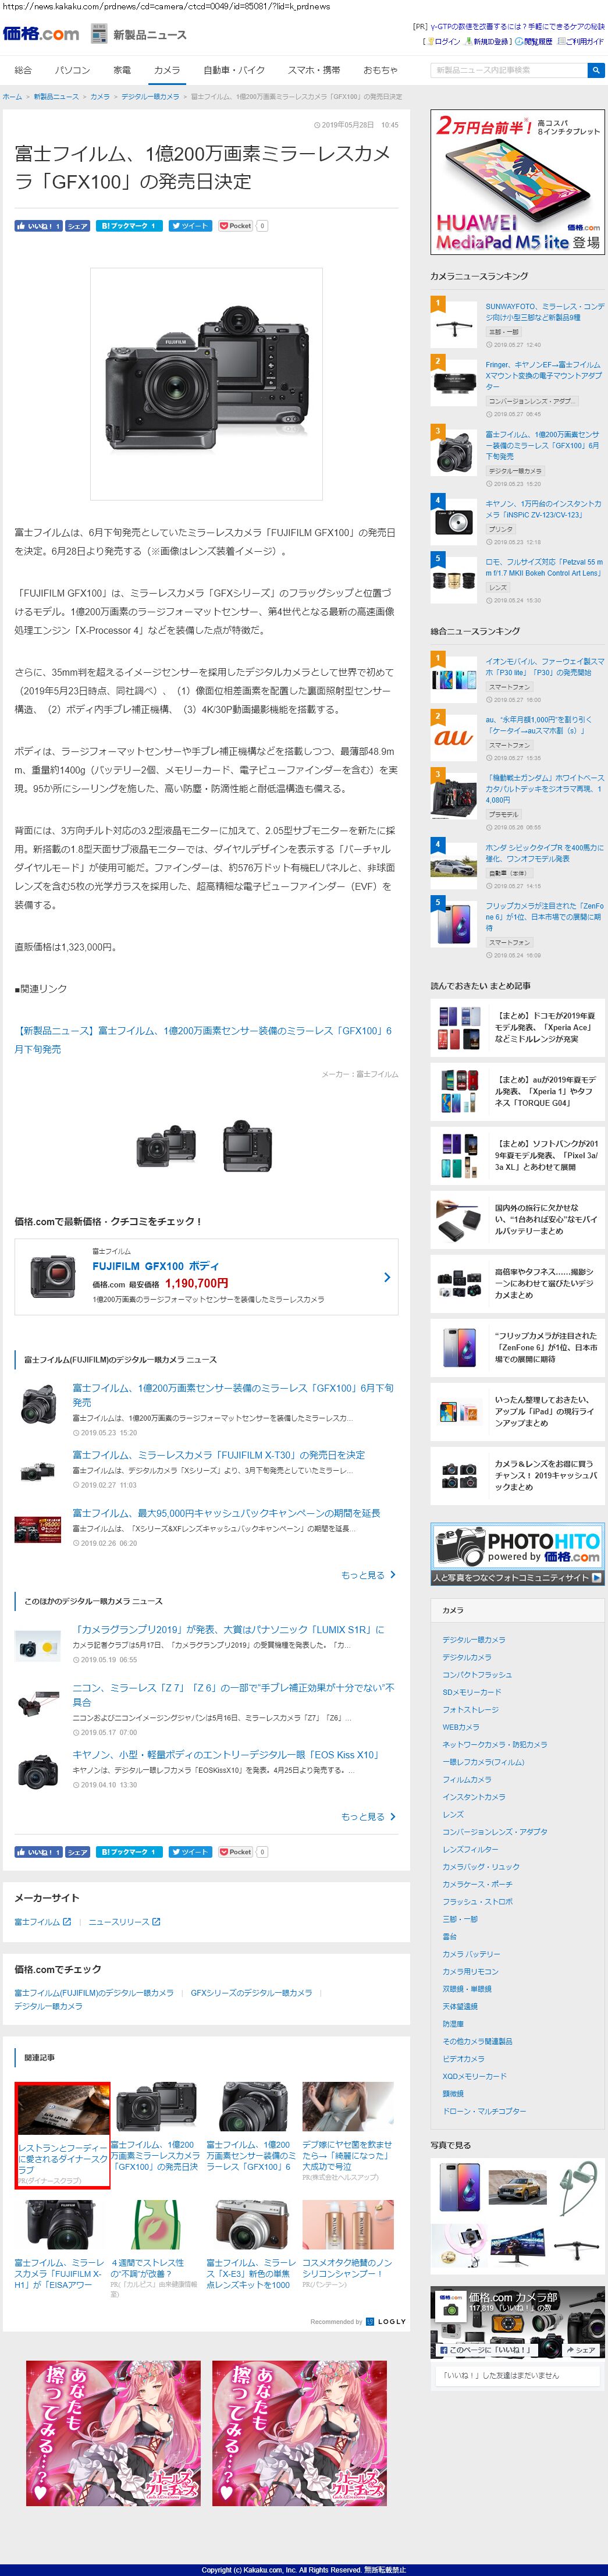Open the 【新製品ニュース】 GFX100 6月下旬発売 related link

pyautogui.click(x=203, y=1039)
